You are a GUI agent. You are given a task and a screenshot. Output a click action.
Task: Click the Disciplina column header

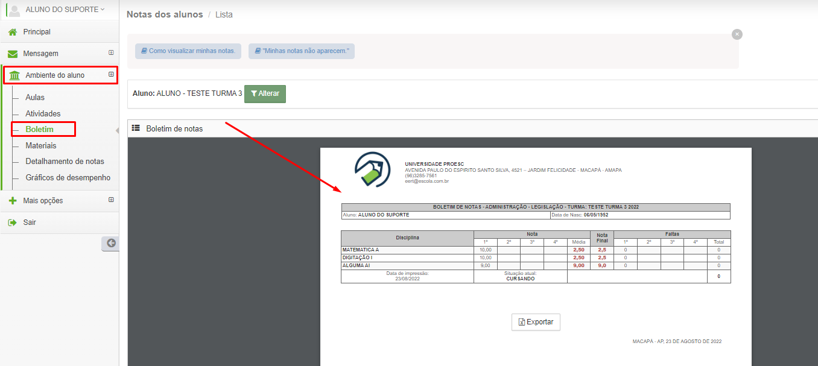click(407, 238)
